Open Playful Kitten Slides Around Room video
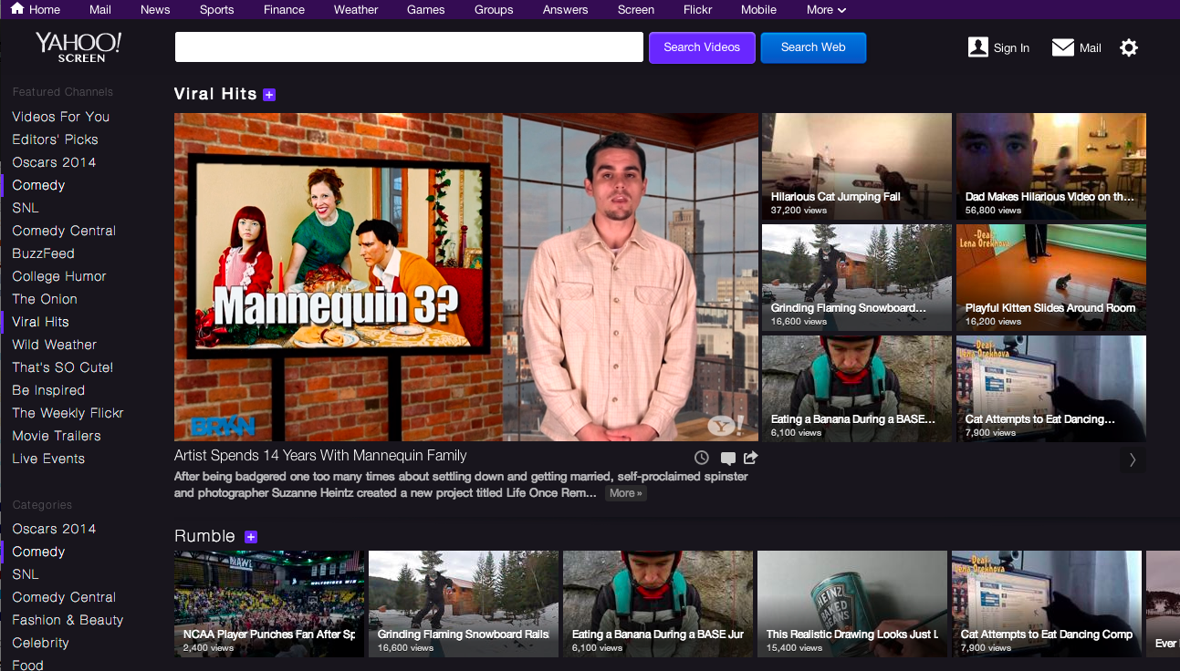Viewport: 1180px width, 671px height. pos(1051,278)
